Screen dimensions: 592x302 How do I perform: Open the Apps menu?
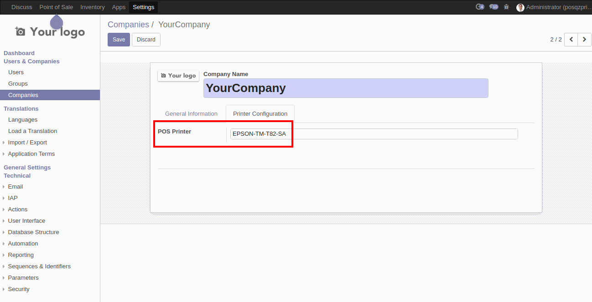click(119, 7)
